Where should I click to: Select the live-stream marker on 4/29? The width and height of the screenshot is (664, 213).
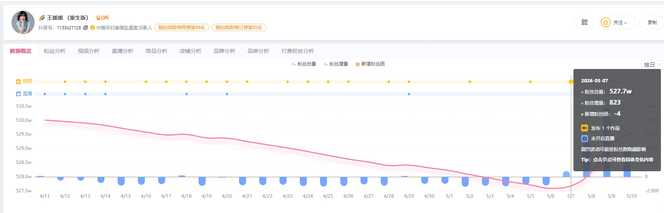[x=409, y=94]
